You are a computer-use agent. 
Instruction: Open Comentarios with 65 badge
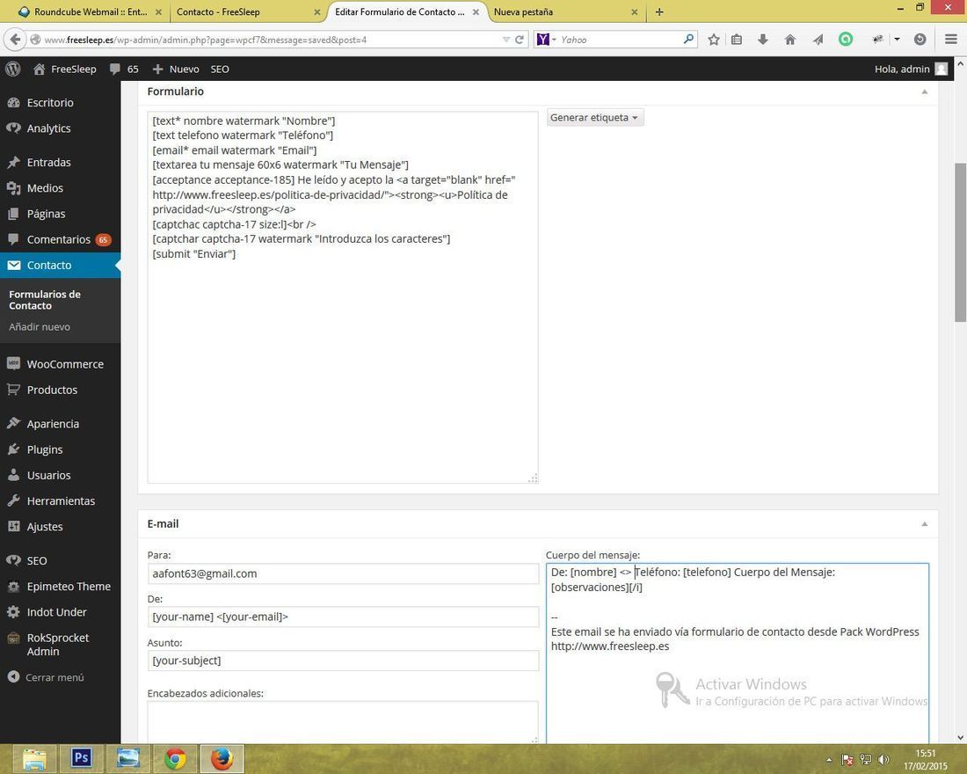click(x=61, y=239)
